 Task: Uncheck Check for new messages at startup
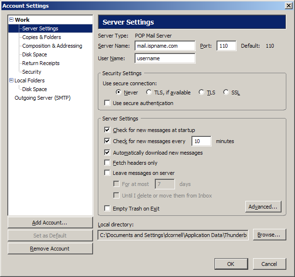107,130
